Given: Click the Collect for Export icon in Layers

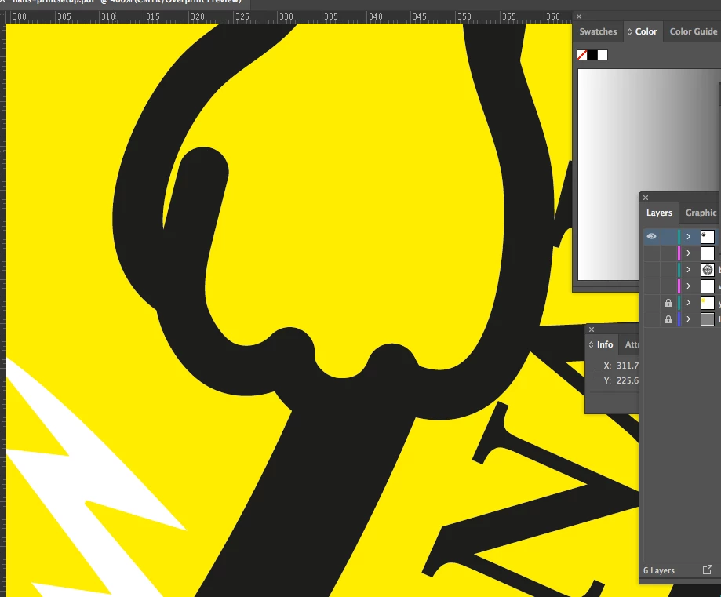Looking at the screenshot, I should [707, 570].
